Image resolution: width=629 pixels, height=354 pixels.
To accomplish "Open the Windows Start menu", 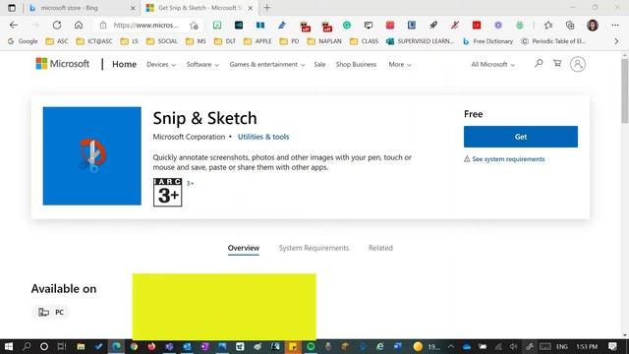I will (9, 346).
